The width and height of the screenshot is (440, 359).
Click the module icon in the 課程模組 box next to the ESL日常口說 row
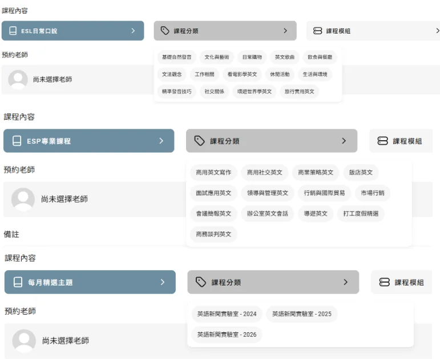pyautogui.click(x=317, y=31)
